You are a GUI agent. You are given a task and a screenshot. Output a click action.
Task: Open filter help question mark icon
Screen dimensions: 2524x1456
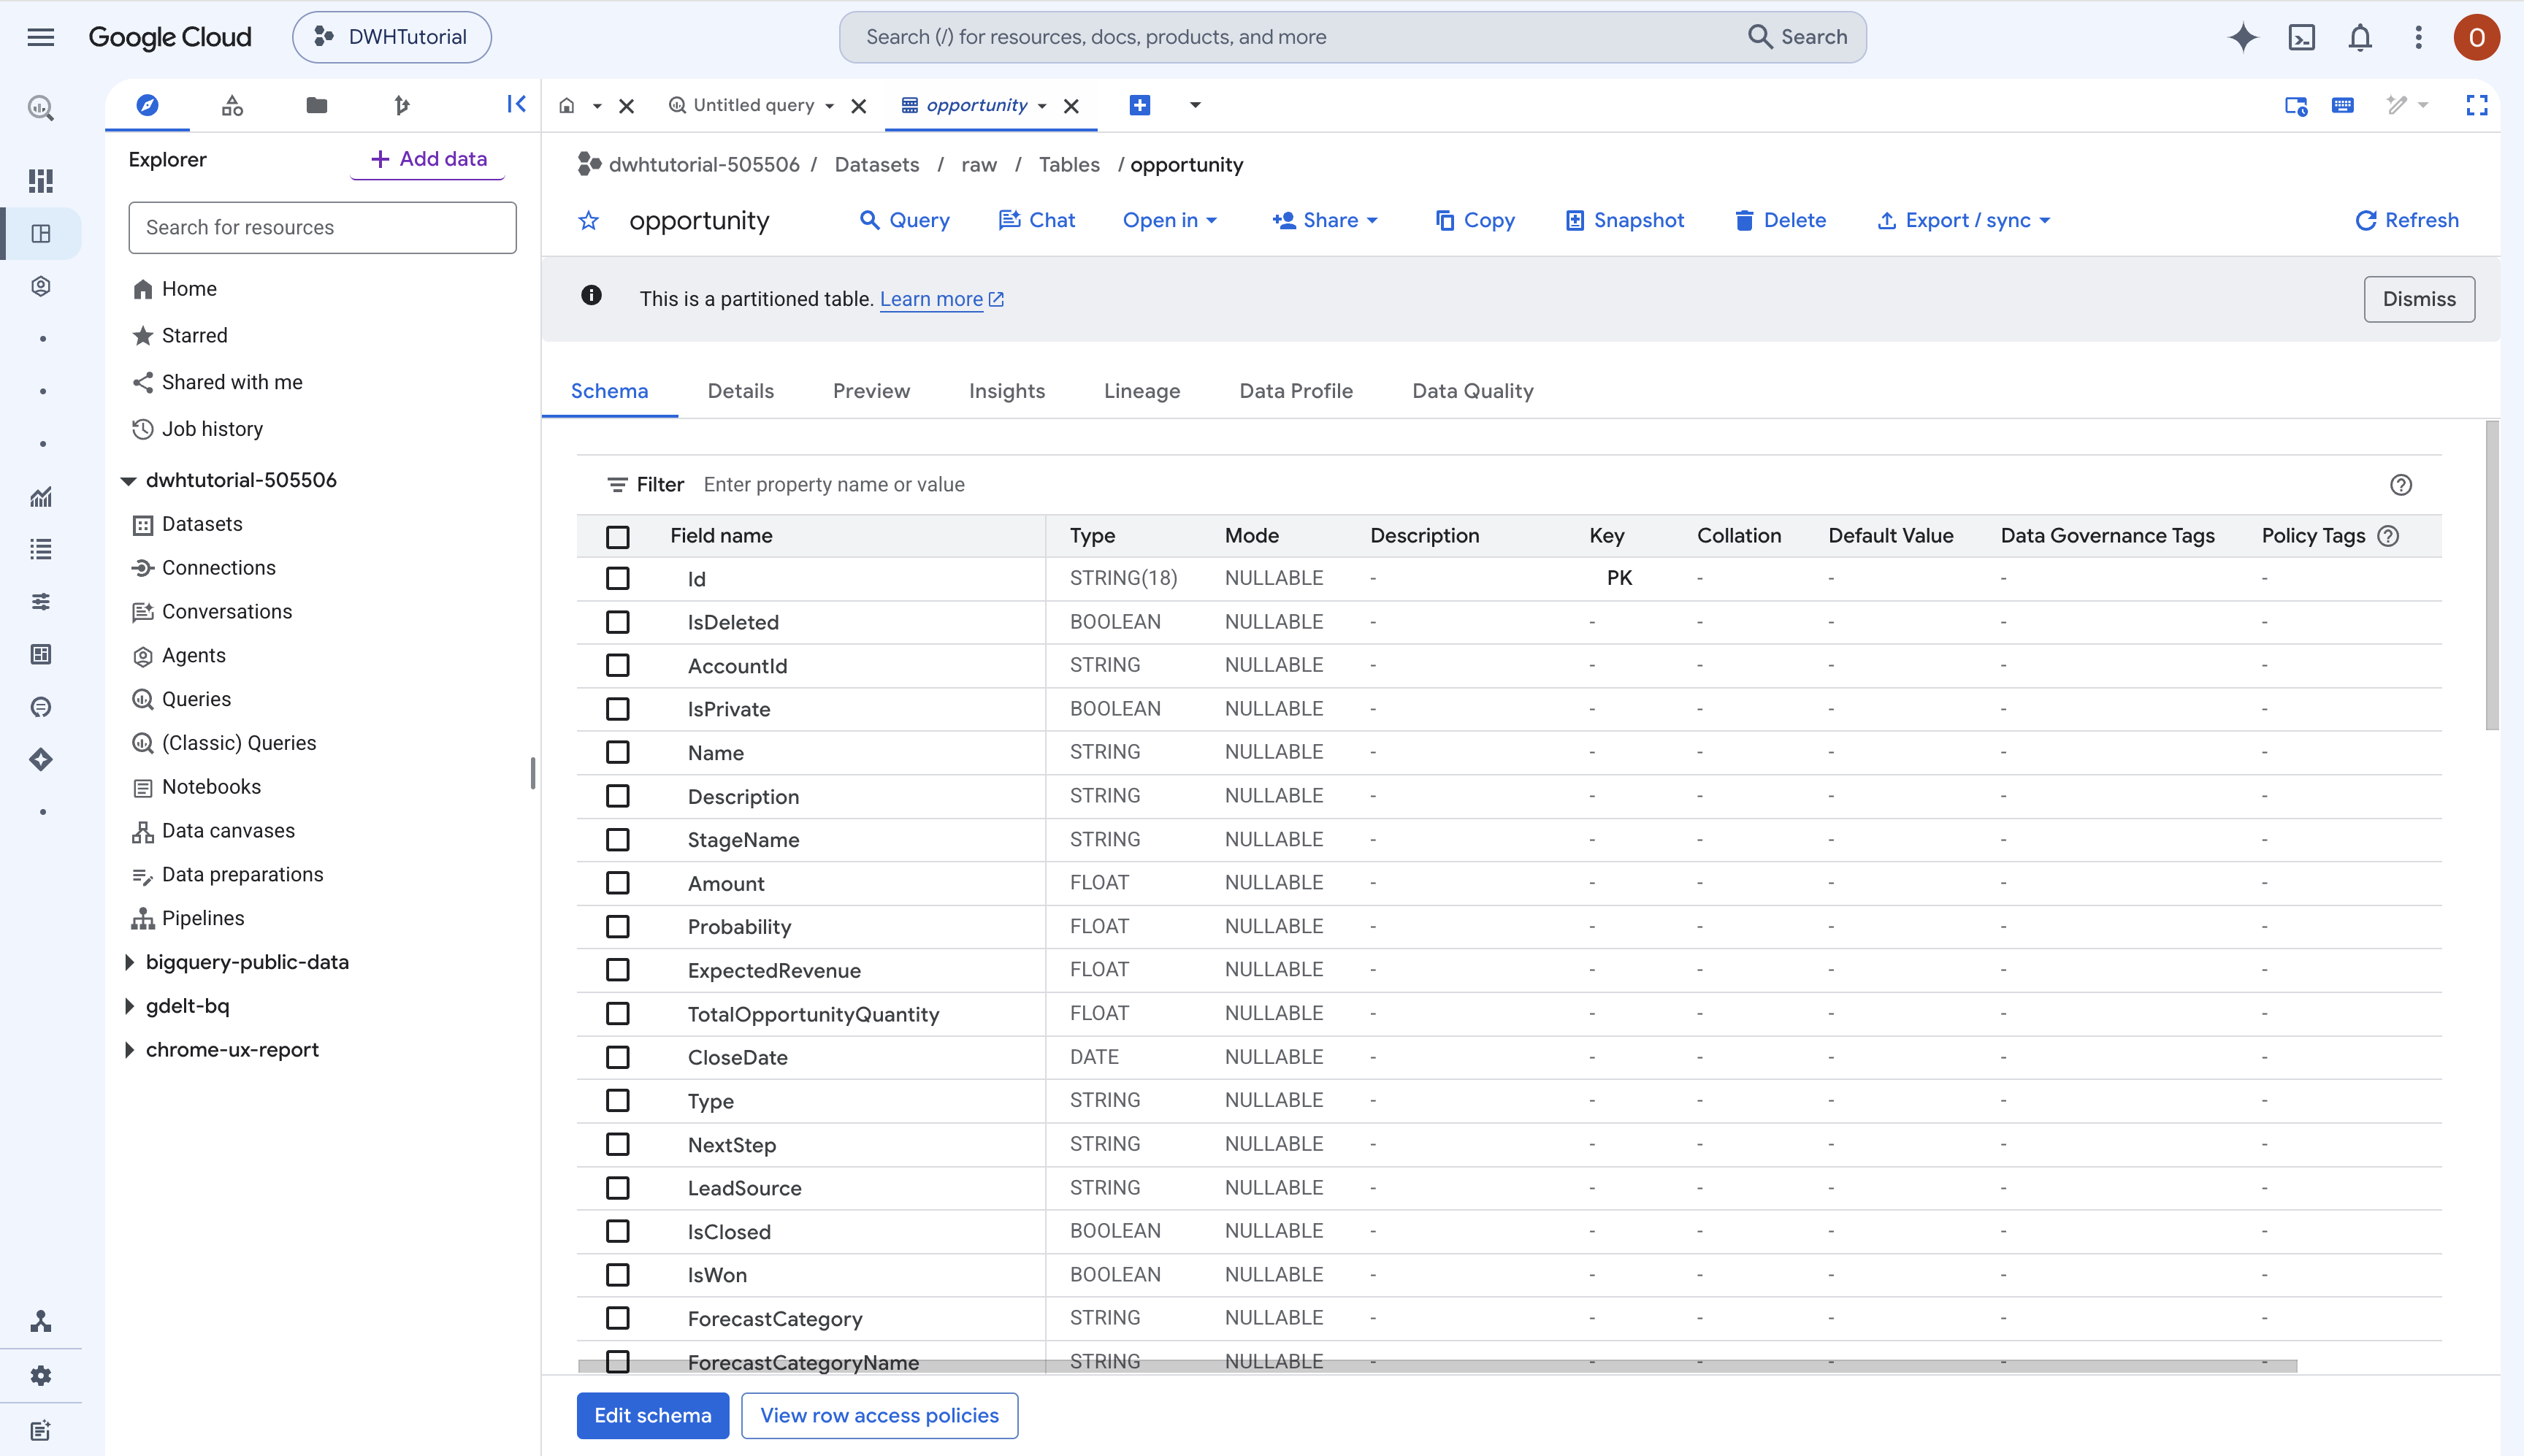click(2401, 485)
